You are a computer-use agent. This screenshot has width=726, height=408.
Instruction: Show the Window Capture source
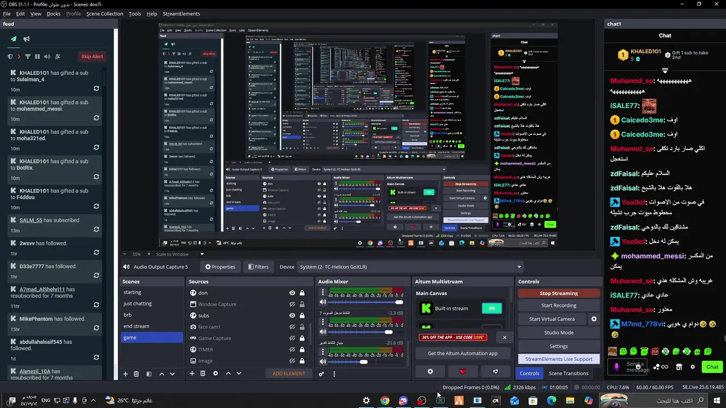pyautogui.click(x=292, y=304)
